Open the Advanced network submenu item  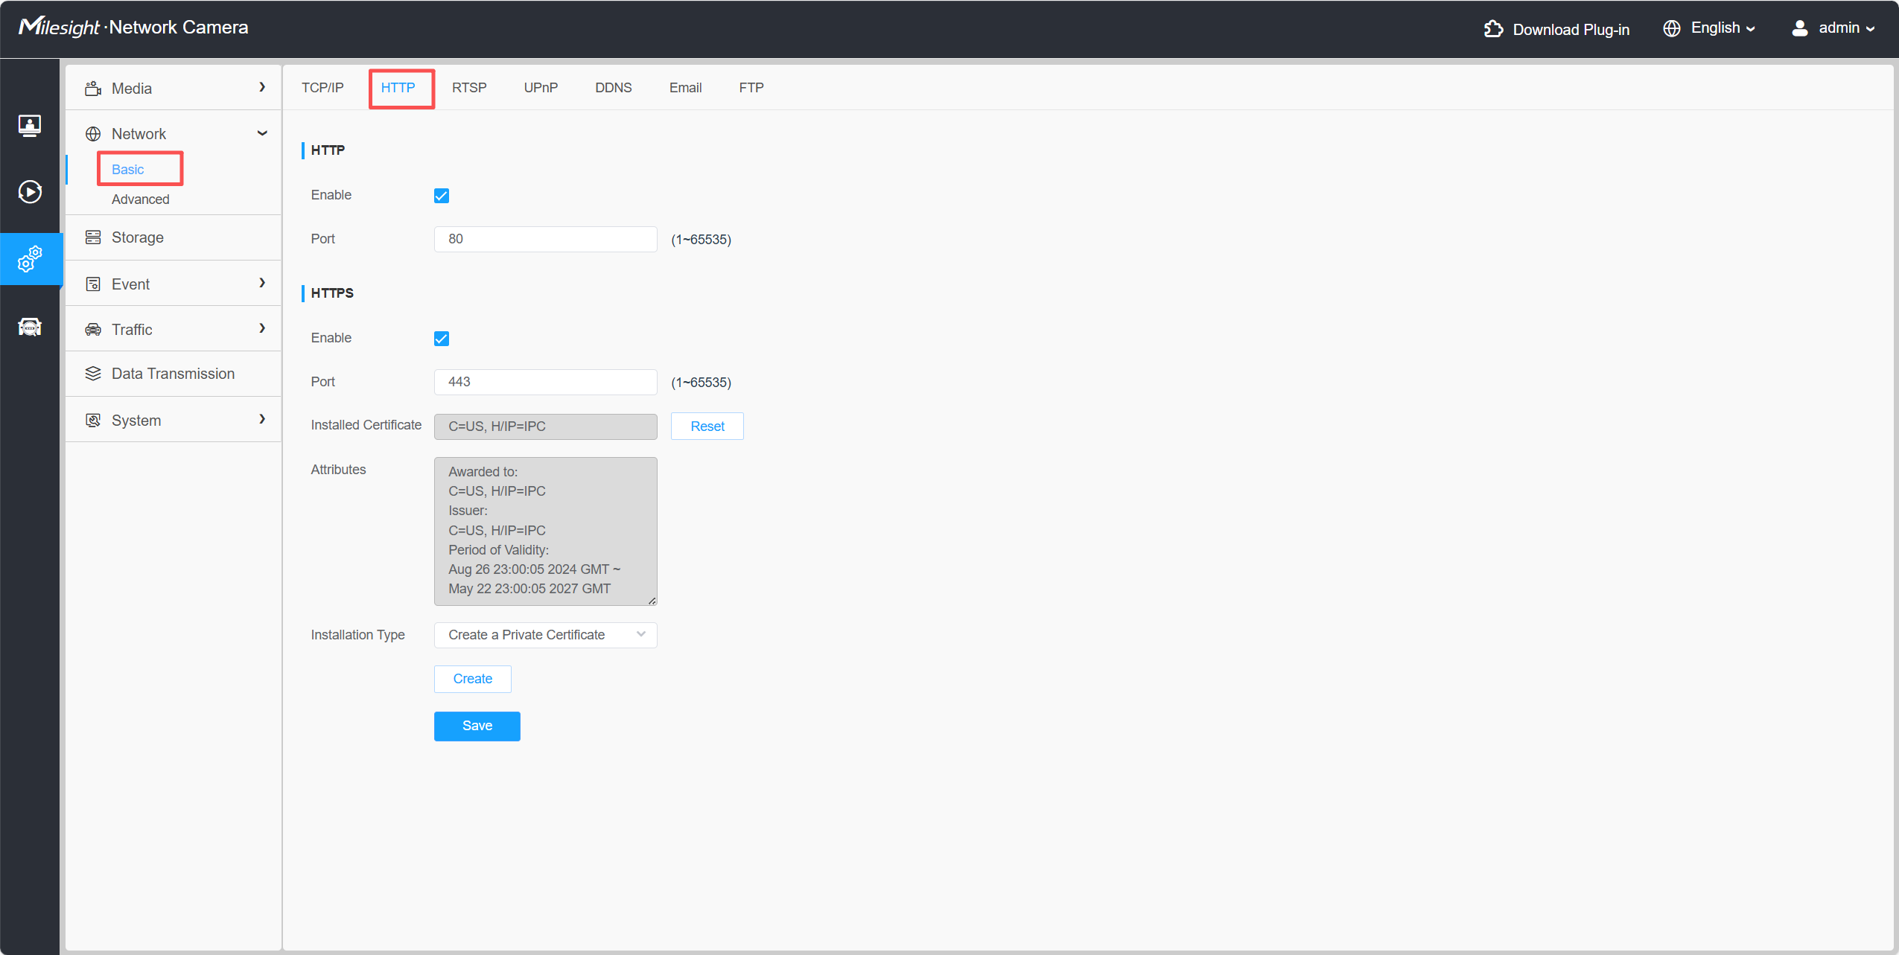coord(141,199)
